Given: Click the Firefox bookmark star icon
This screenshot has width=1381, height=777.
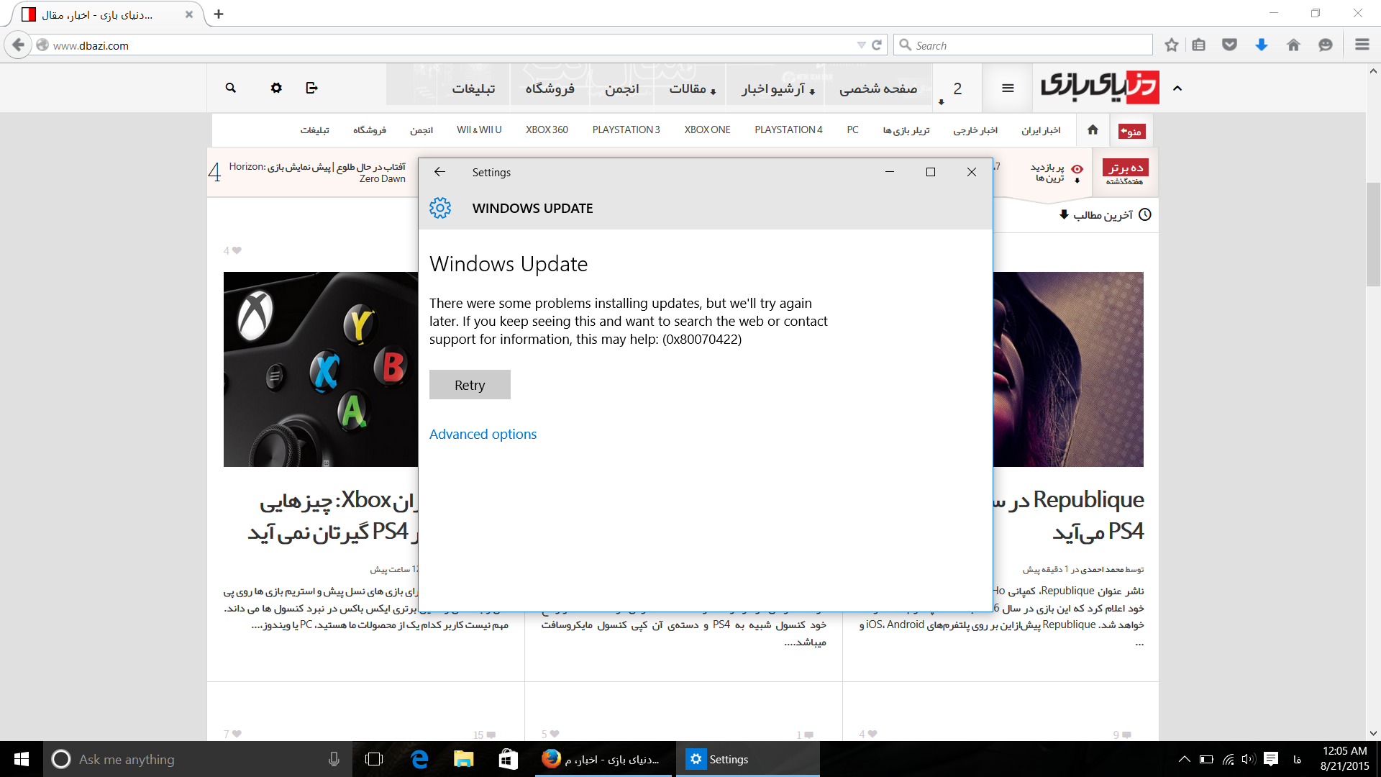Looking at the screenshot, I should 1172,45.
